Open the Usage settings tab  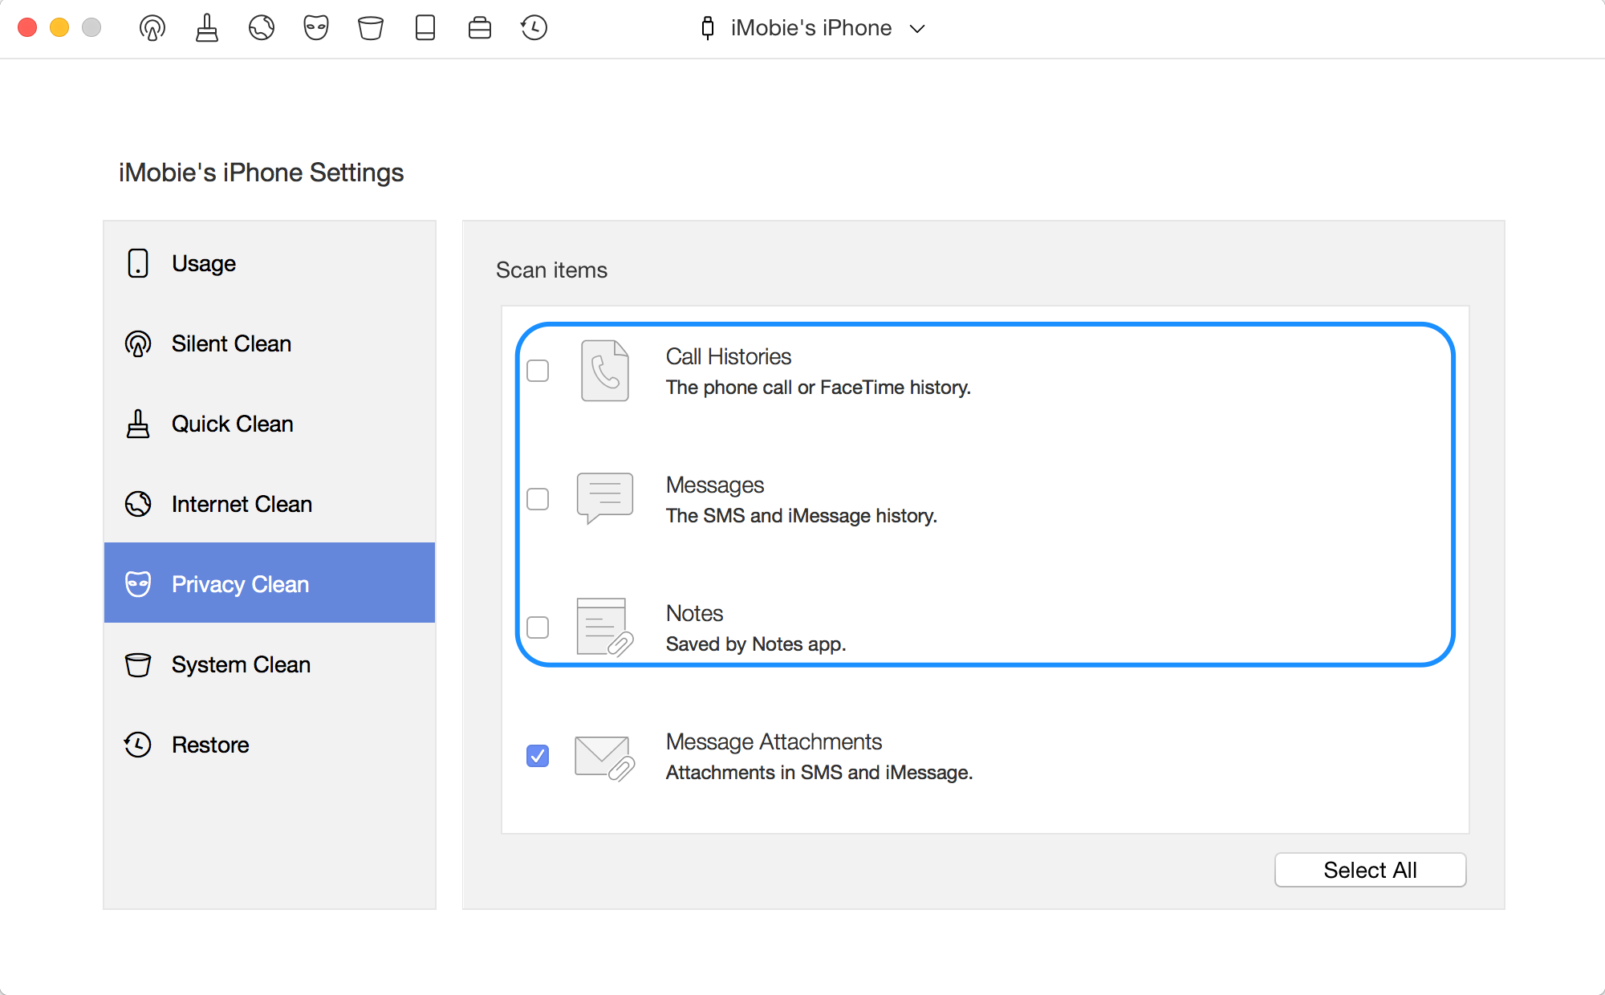click(270, 263)
